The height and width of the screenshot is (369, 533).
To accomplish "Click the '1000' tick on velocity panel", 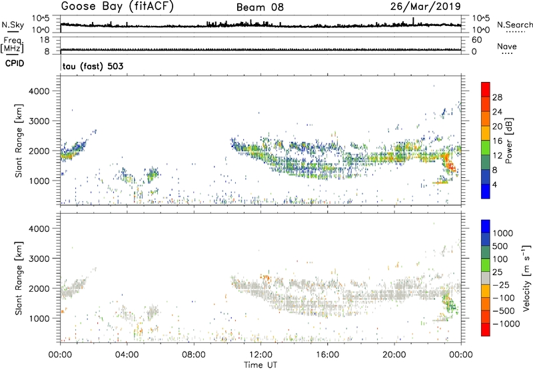I will [39, 318].
